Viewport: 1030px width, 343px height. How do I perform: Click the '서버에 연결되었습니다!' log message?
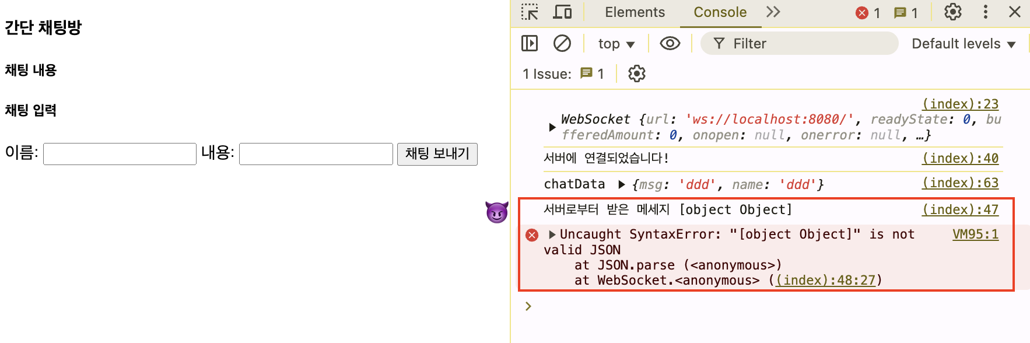[x=606, y=158]
